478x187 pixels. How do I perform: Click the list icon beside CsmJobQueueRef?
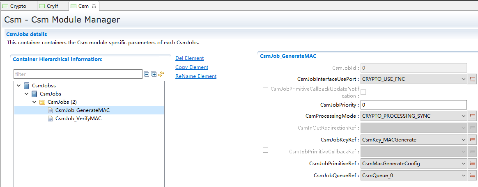pyautogui.click(x=472, y=176)
